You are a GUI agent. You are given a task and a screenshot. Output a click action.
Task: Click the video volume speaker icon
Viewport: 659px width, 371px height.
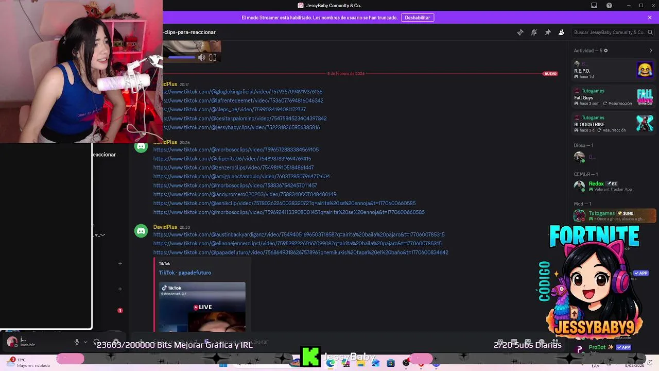pos(202,58)
